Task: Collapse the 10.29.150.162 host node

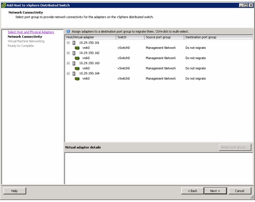Action: tap(68, 53)
